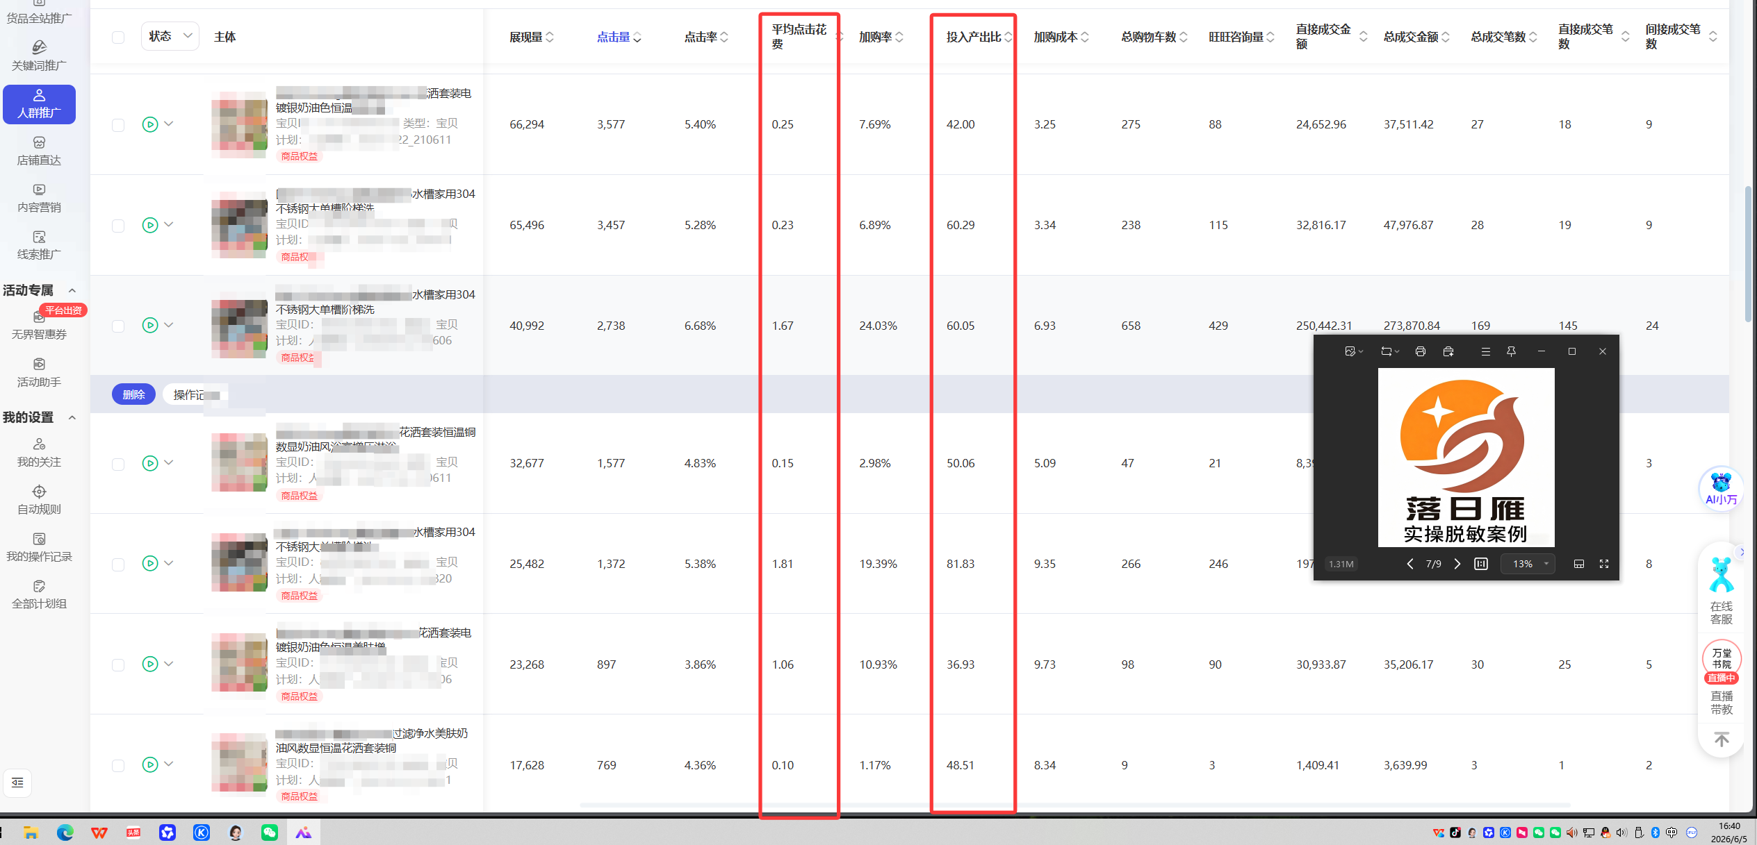Click the play status icon for the 40,992 row
Viewport: 1757px width, 845px height.
(x=150, y=325)
